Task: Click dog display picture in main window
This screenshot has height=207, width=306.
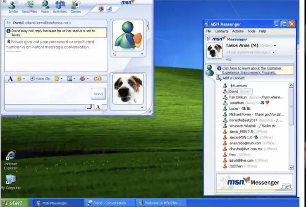Action: (214, 50)
